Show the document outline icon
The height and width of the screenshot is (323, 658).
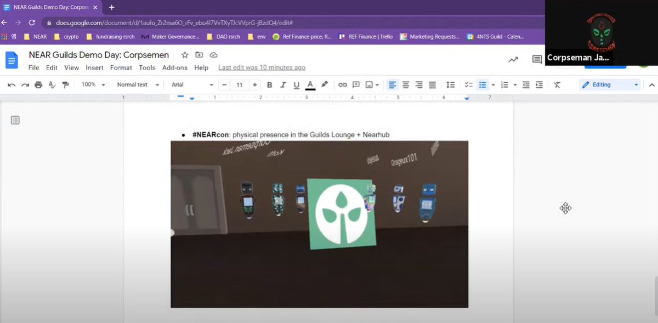click(15, 120)
